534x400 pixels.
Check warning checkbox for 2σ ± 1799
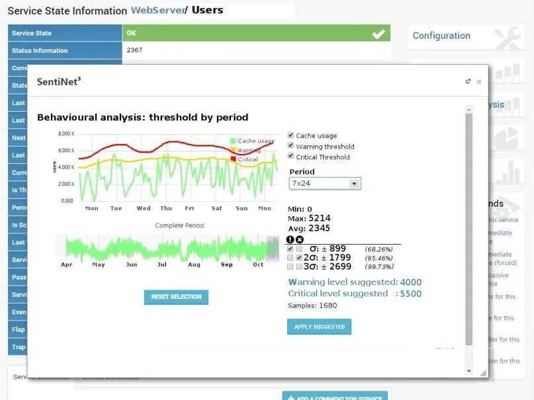pos(290,257)
